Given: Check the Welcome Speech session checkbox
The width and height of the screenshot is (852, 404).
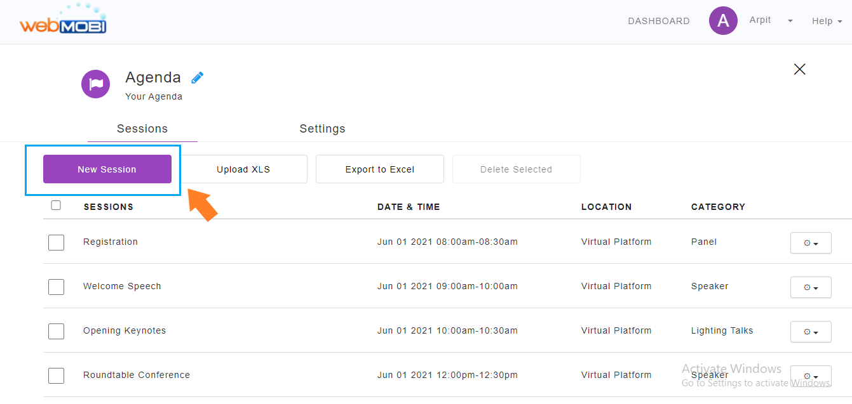Looking at the screenshot, I should pyautogui.click(x=56, y=287).
